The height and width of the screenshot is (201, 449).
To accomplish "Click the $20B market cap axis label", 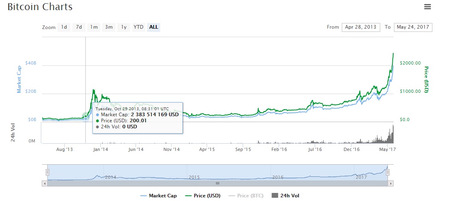I will (30, 92).
